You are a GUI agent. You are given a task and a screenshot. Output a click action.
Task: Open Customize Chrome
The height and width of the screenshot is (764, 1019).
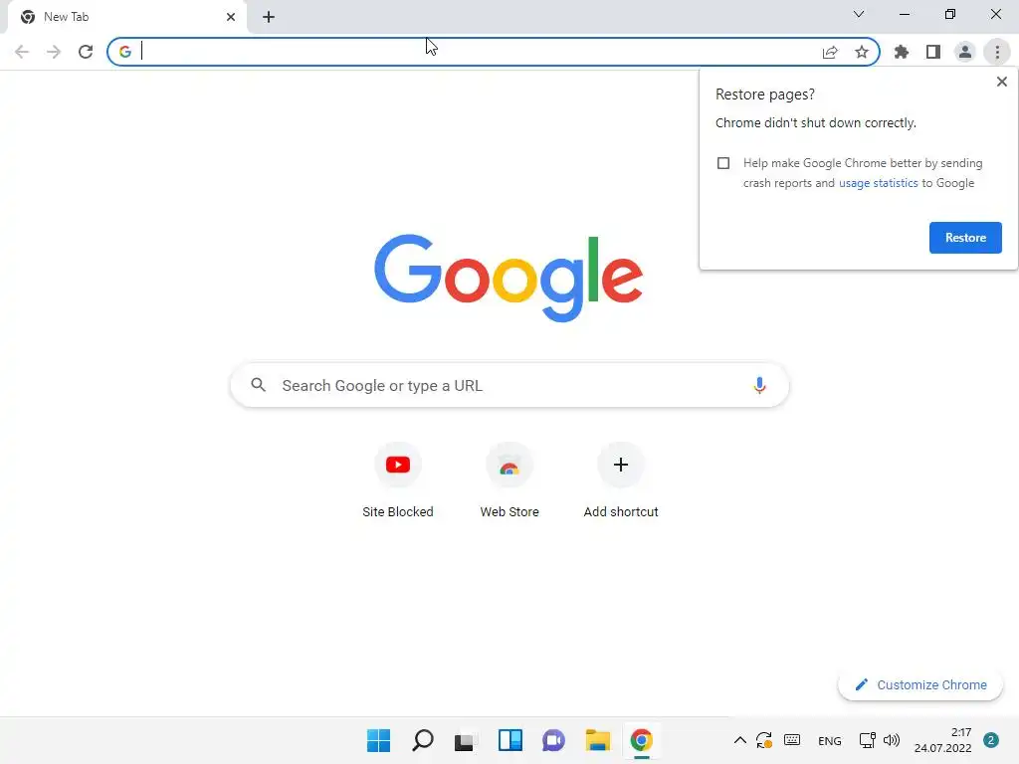pyautogui.click(x=920, y=684)
